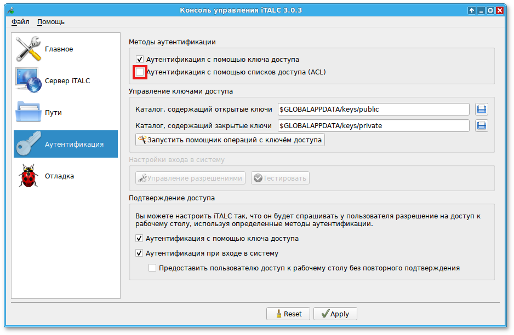Browse for the public keys directory
Image resolution: width=514 pixels, height=335 pixels.
[482, 109]
